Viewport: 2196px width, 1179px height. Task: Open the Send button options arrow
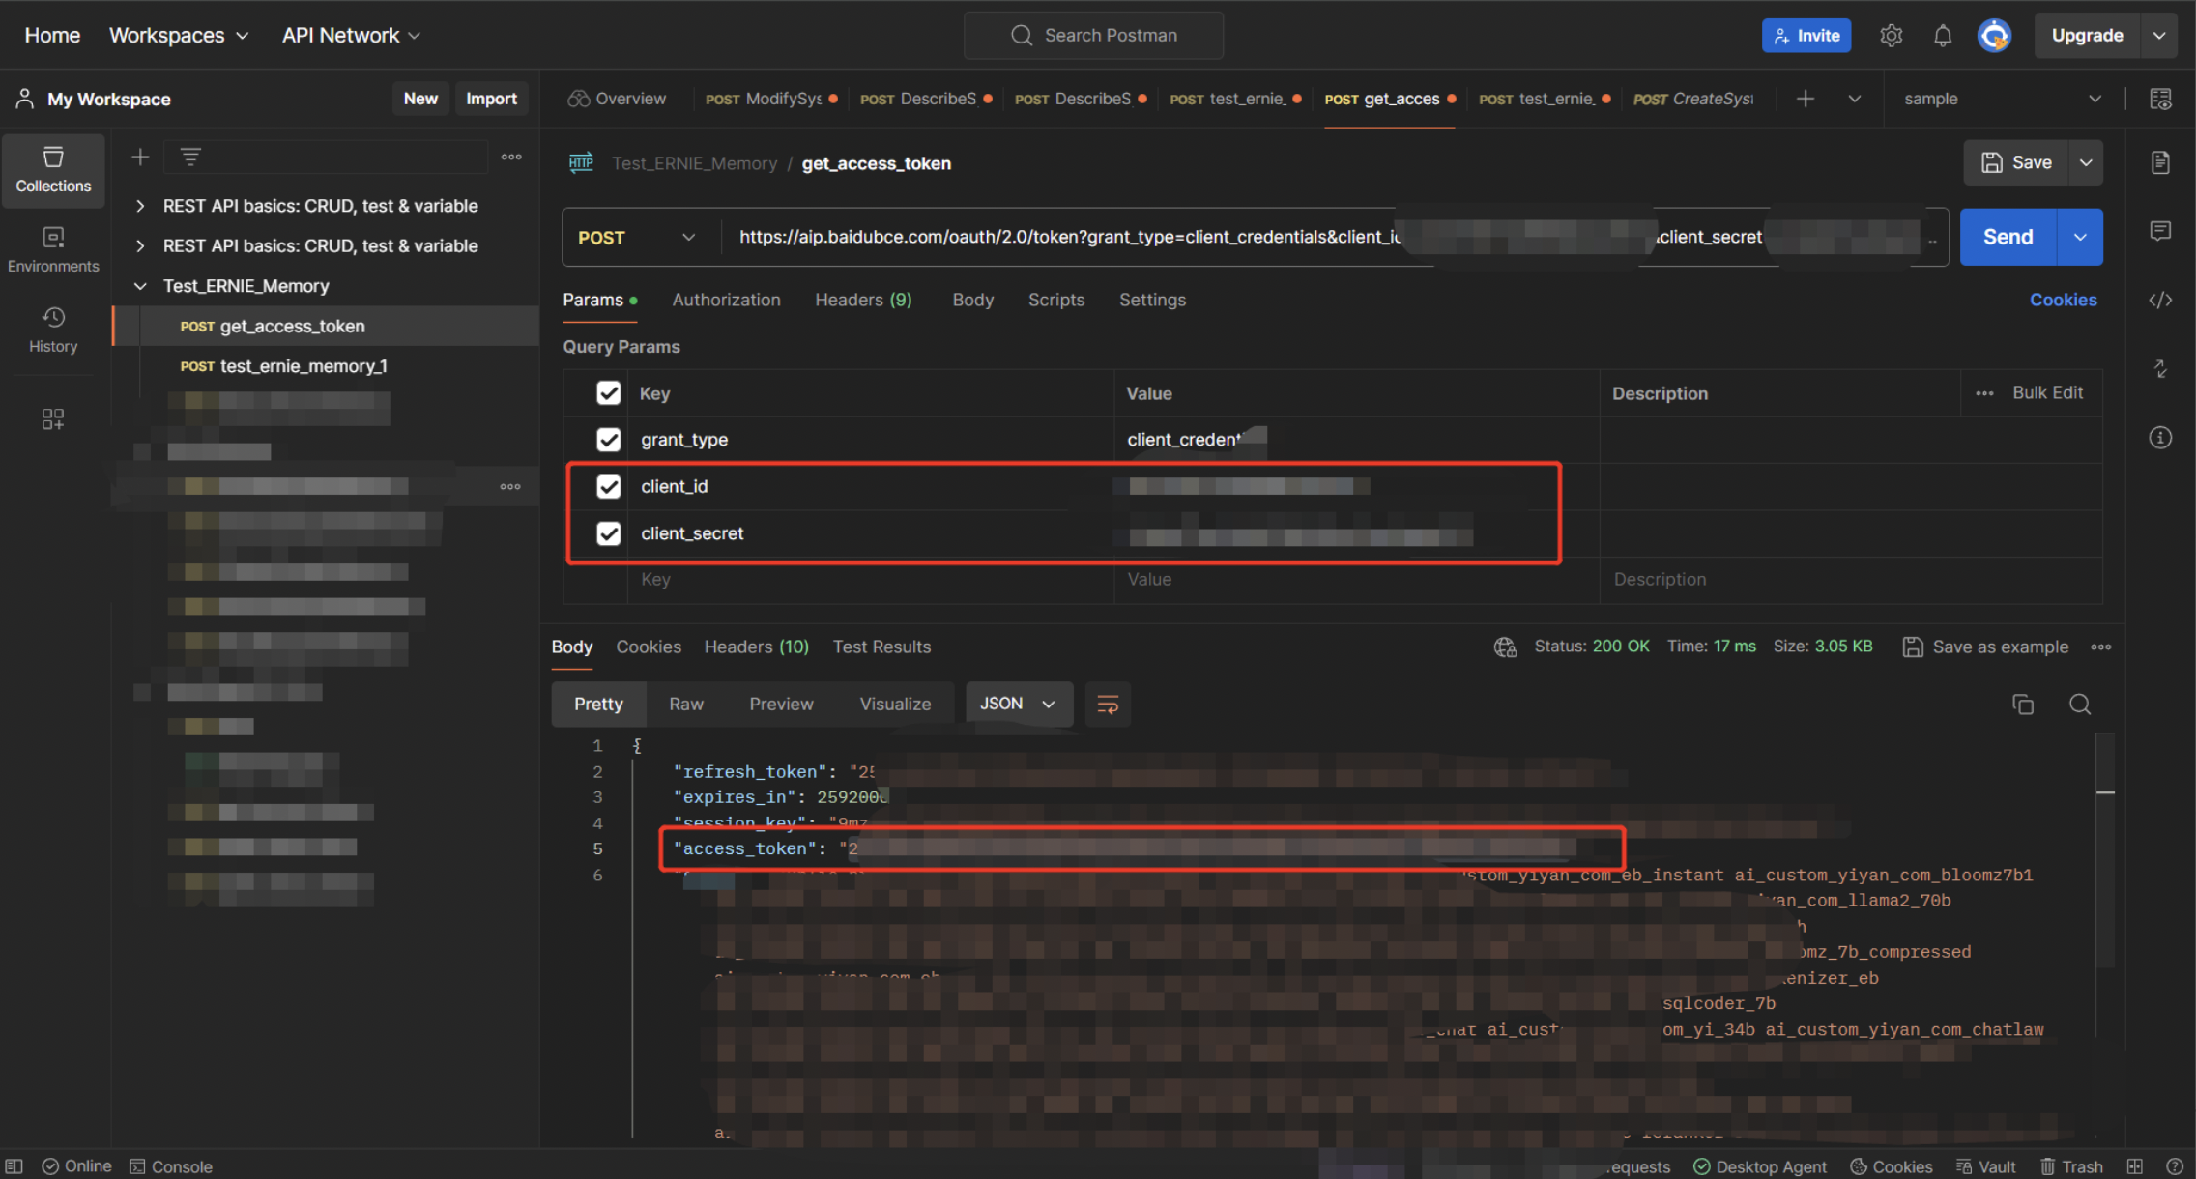coord(2080,237)
